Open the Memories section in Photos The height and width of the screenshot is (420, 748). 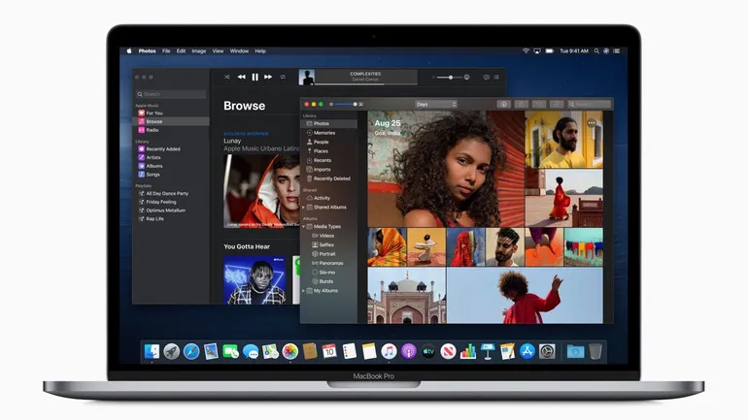(322, 133)
